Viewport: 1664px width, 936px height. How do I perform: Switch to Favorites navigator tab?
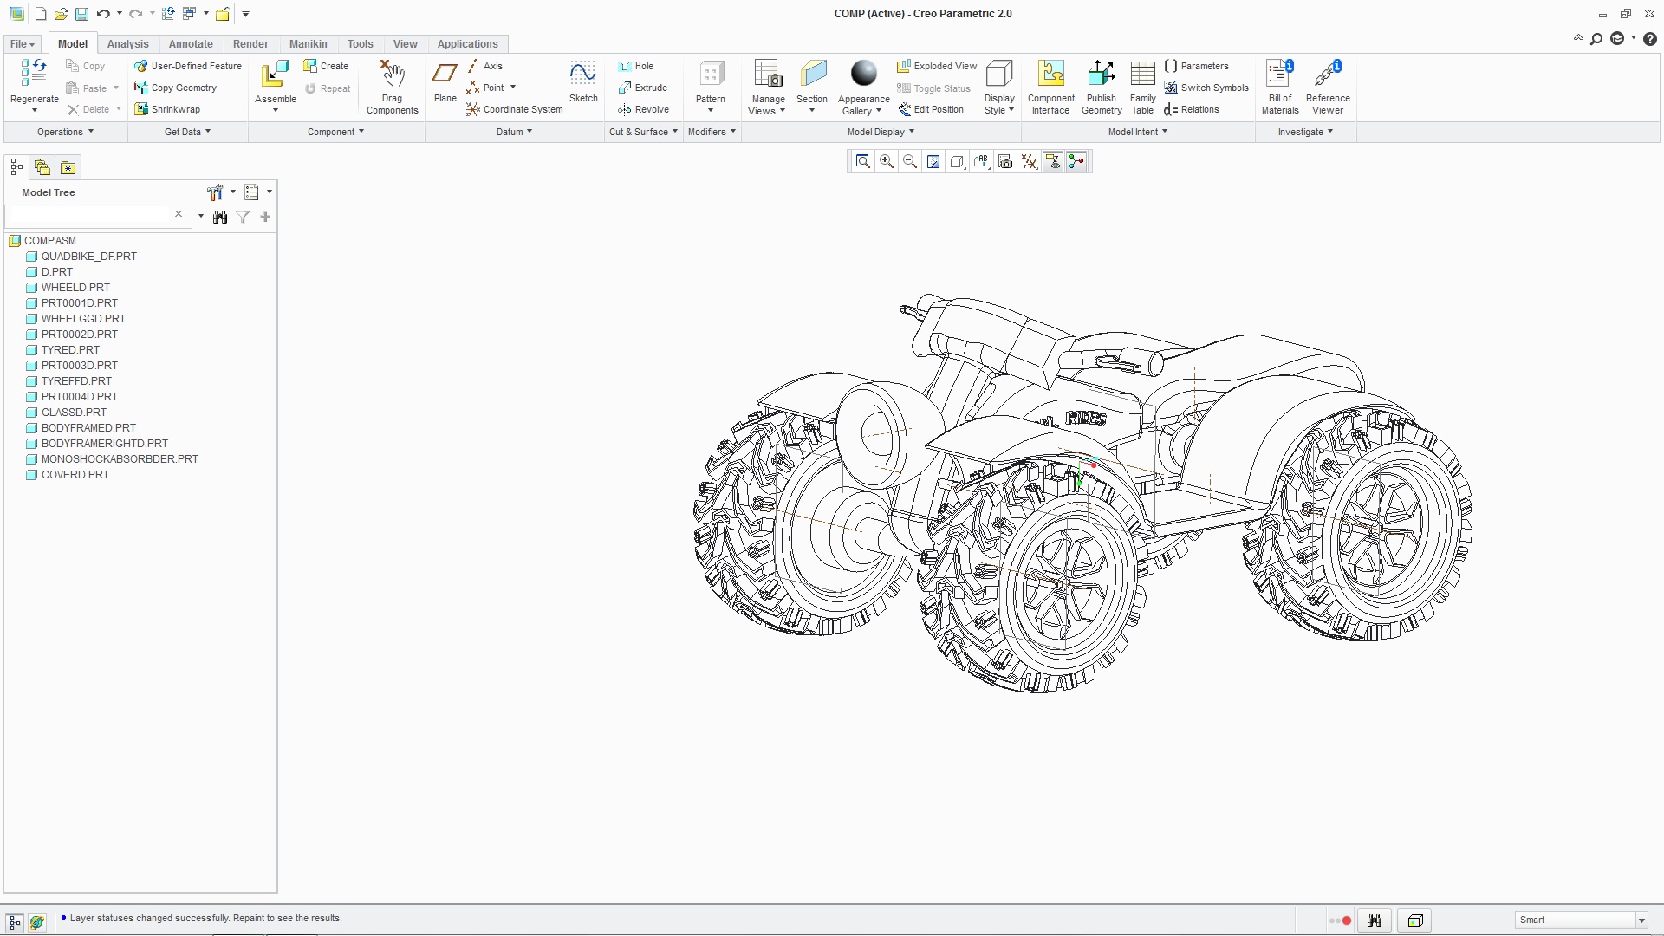coord(68,167)
